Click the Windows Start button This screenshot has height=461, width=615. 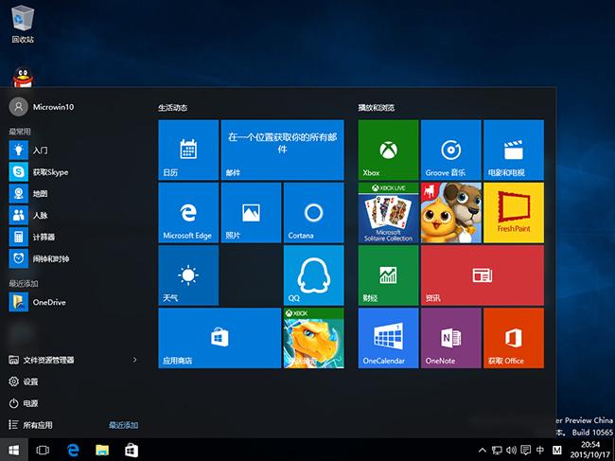(x=14, y=450)
